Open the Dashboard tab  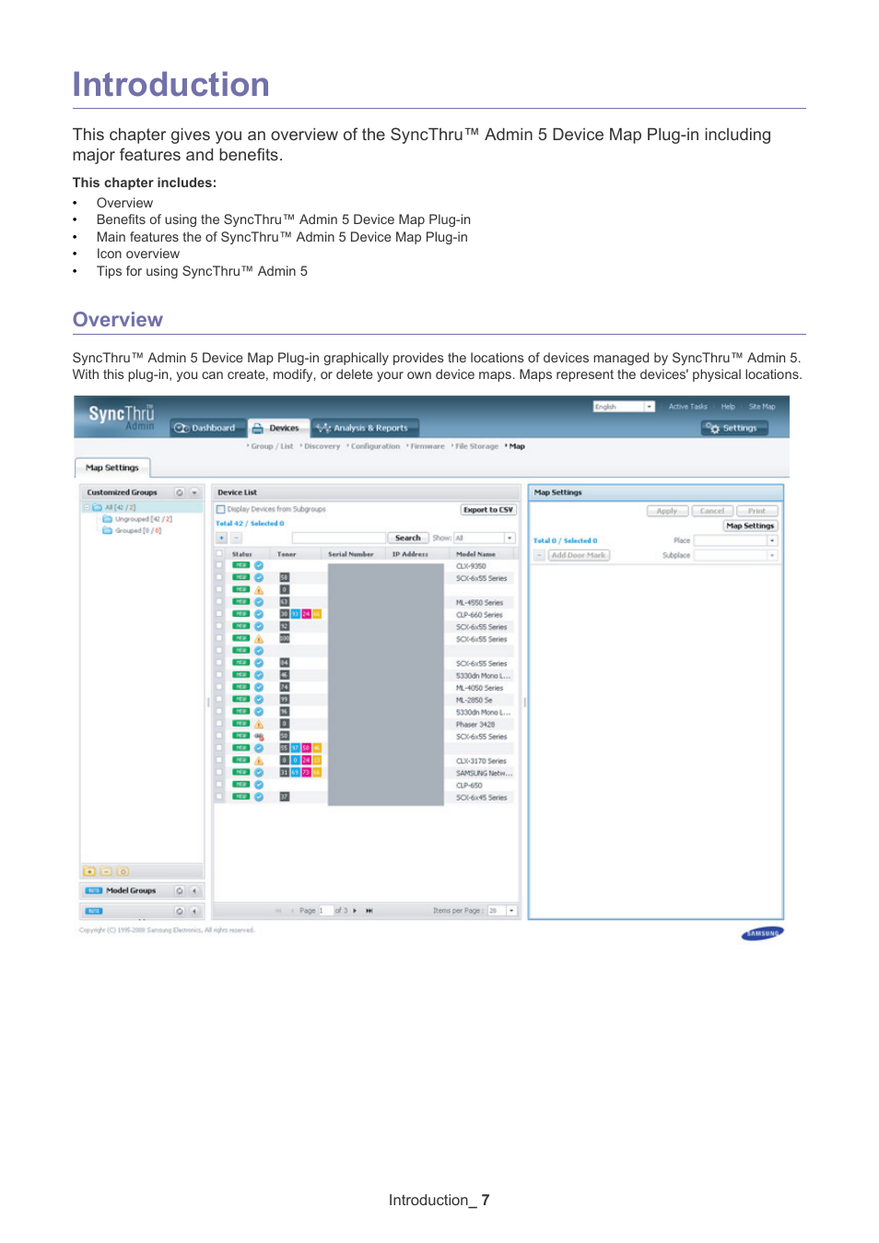pos(208,428)
